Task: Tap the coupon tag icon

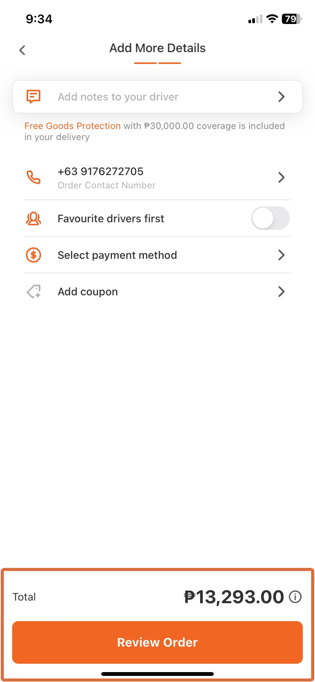Action: [33, 292]
